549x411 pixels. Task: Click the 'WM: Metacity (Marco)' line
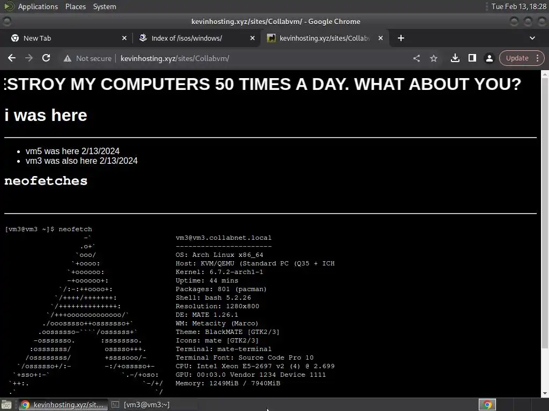point(217,323)
